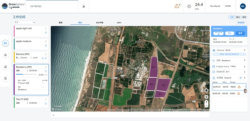Click globe icon on apple light soil card

pyautogui.click(x=46, y=33)
